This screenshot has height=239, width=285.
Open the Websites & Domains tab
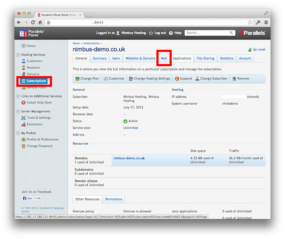(x=140, y=58)
